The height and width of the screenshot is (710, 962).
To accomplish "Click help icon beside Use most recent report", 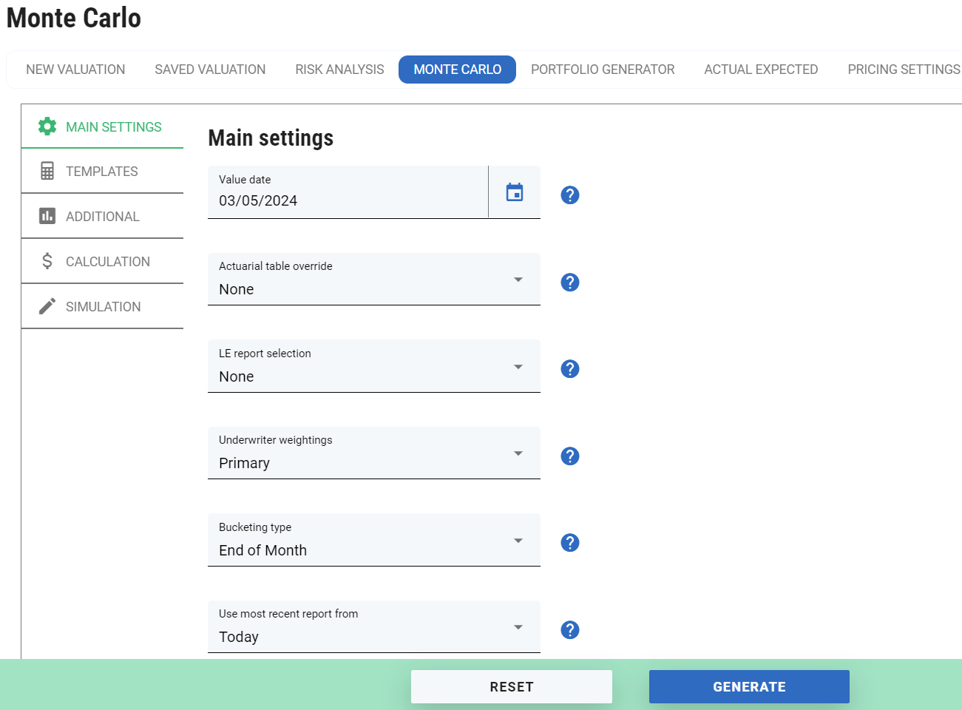I will (569, 630).
